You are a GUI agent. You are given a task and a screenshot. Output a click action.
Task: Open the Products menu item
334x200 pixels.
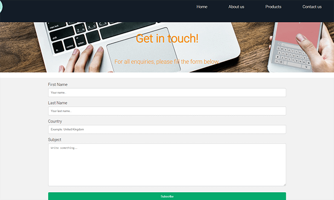click(x=273, y=7)
